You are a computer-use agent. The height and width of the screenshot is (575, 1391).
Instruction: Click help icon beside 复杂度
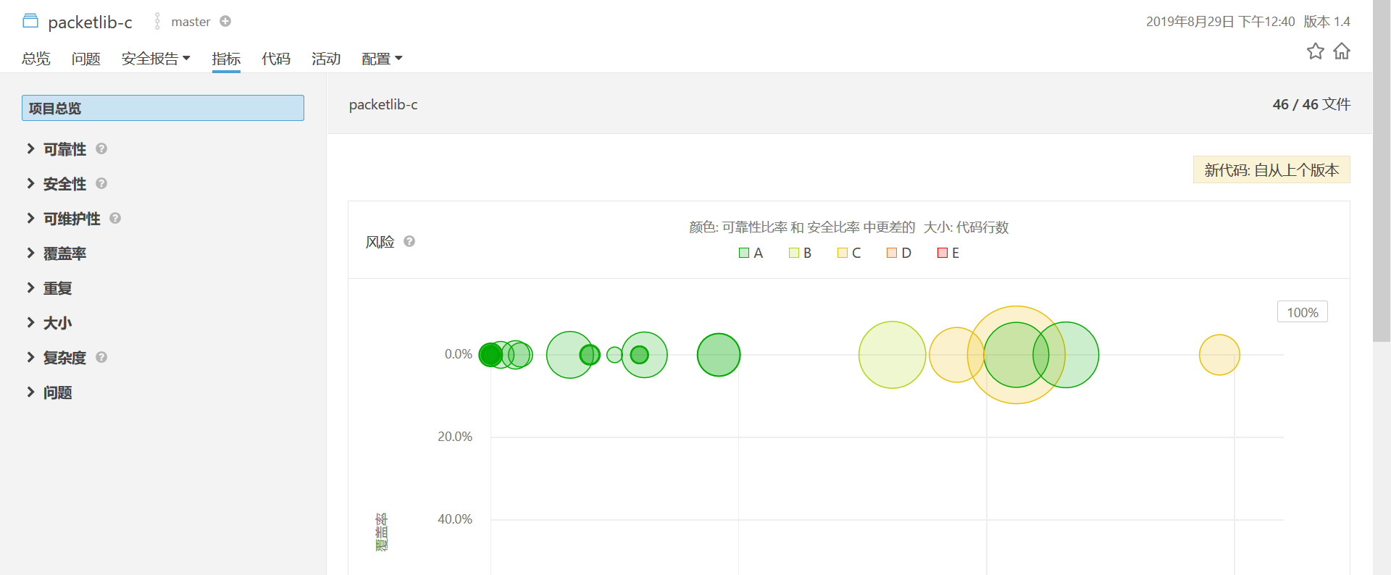tap(101, 357)
